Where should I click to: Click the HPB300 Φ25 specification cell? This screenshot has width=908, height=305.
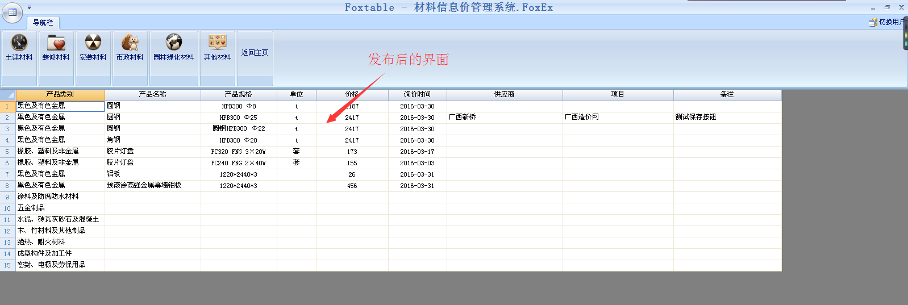(x=239, y=118)
